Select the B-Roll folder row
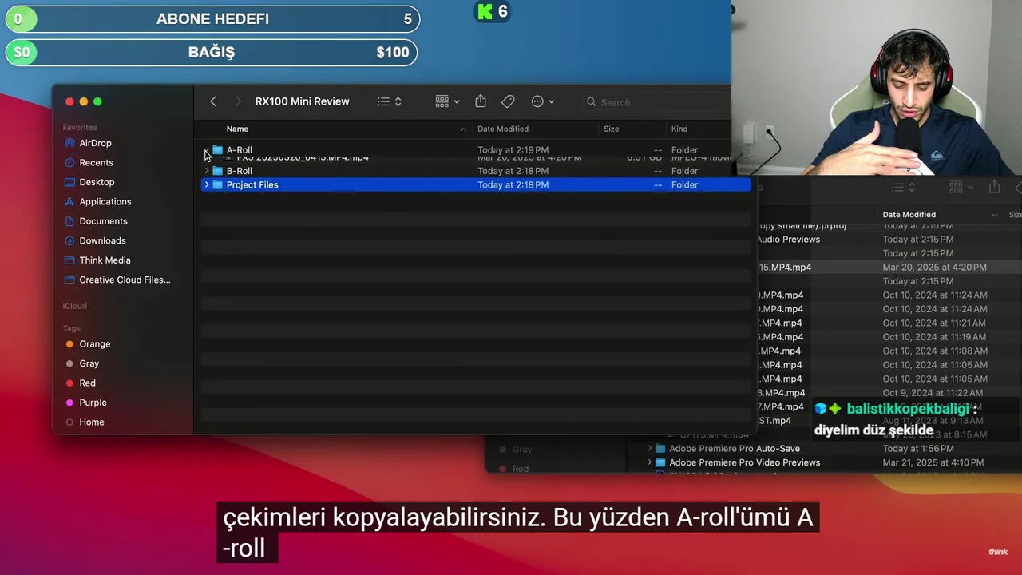 [476, 171]
